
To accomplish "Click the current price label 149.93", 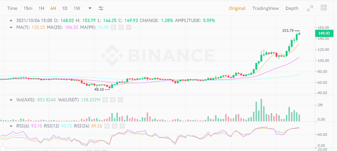I will 324,33.
